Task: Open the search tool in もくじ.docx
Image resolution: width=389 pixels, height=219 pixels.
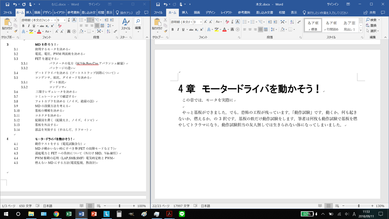Action: point(138,21)
